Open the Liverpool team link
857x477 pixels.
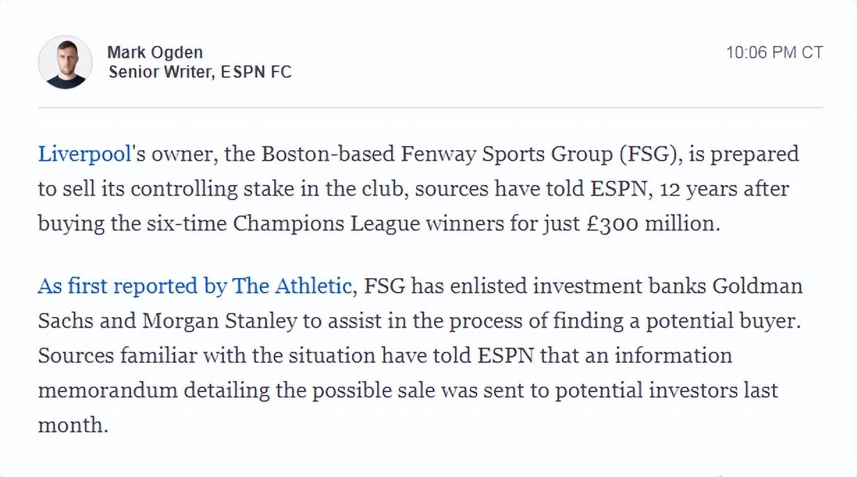84,154
